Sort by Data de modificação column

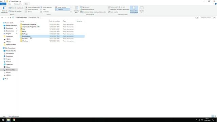coord(55,21)
